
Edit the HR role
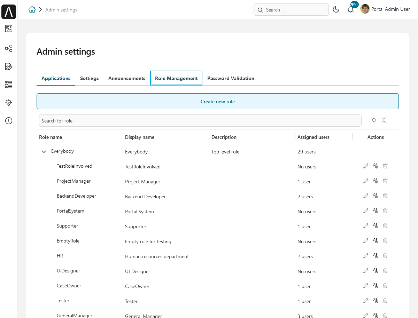[366, 256]
